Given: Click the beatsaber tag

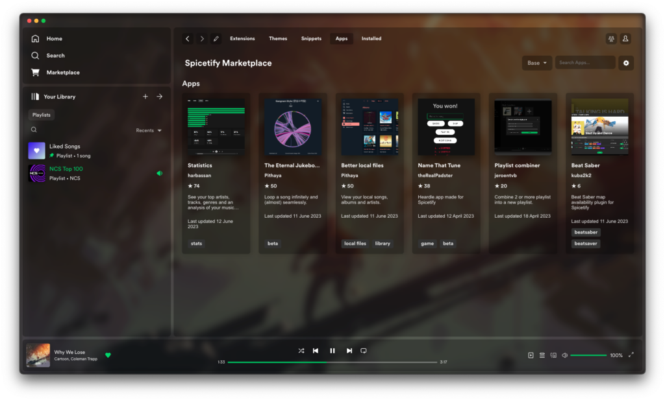Looking at the screenshot, I should click(586, 232).
